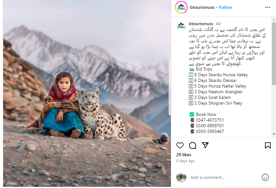Screen dimensions: 276x188
Task: Click the snow leopard post image
Action: [x=87, y=94]
